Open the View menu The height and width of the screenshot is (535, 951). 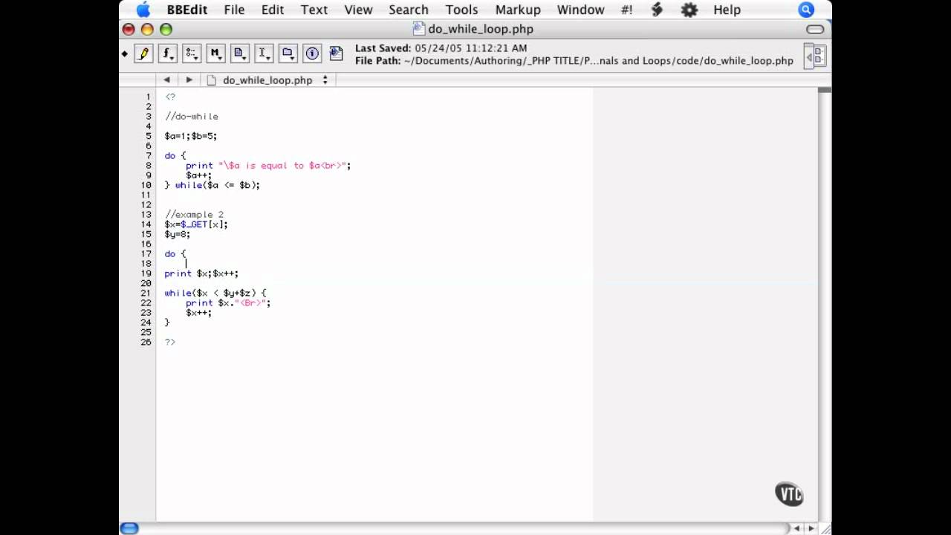[x=358, y=10]
